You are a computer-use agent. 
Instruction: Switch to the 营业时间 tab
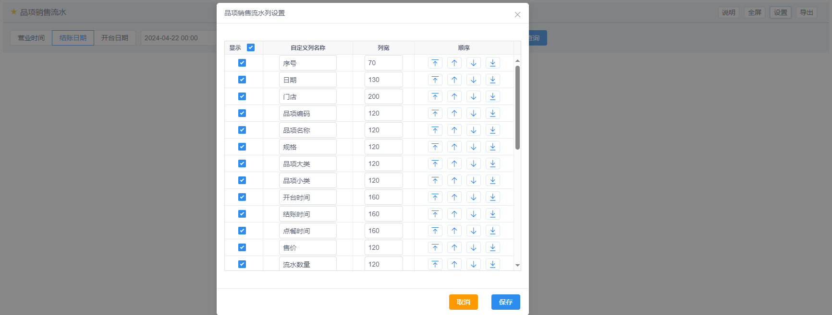tap(31, 38)
